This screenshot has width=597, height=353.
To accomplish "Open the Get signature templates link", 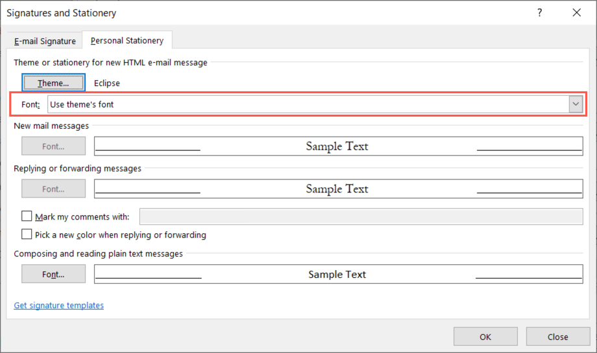I will pyautogui.click(x=58, y=305).
